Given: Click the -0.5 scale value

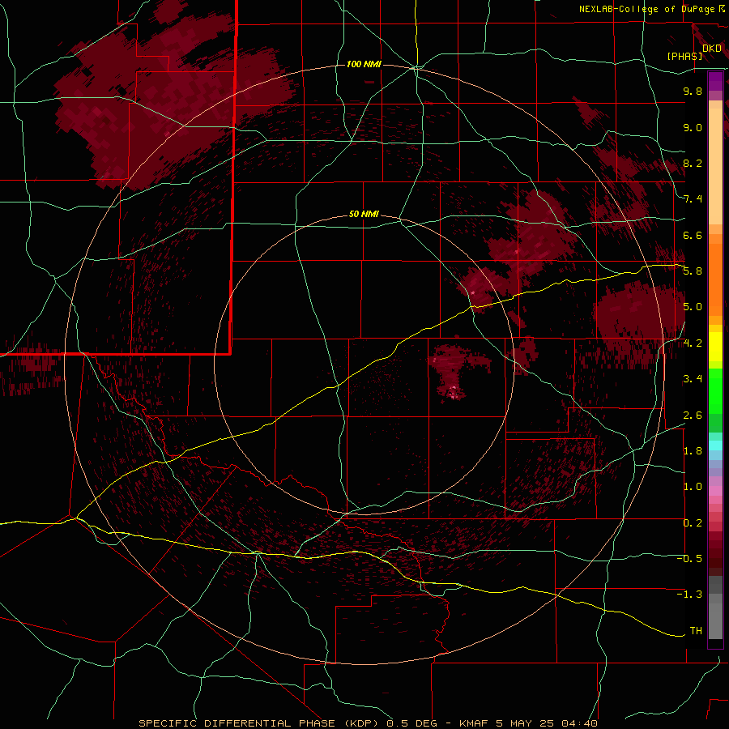Looking at the screenshot, I should (x=689, y=559).
